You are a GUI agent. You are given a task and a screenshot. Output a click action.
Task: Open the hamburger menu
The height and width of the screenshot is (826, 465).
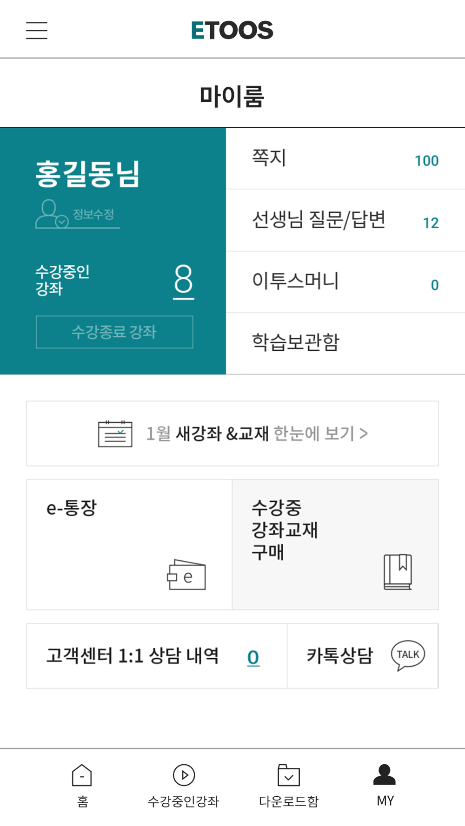[36, 31]
